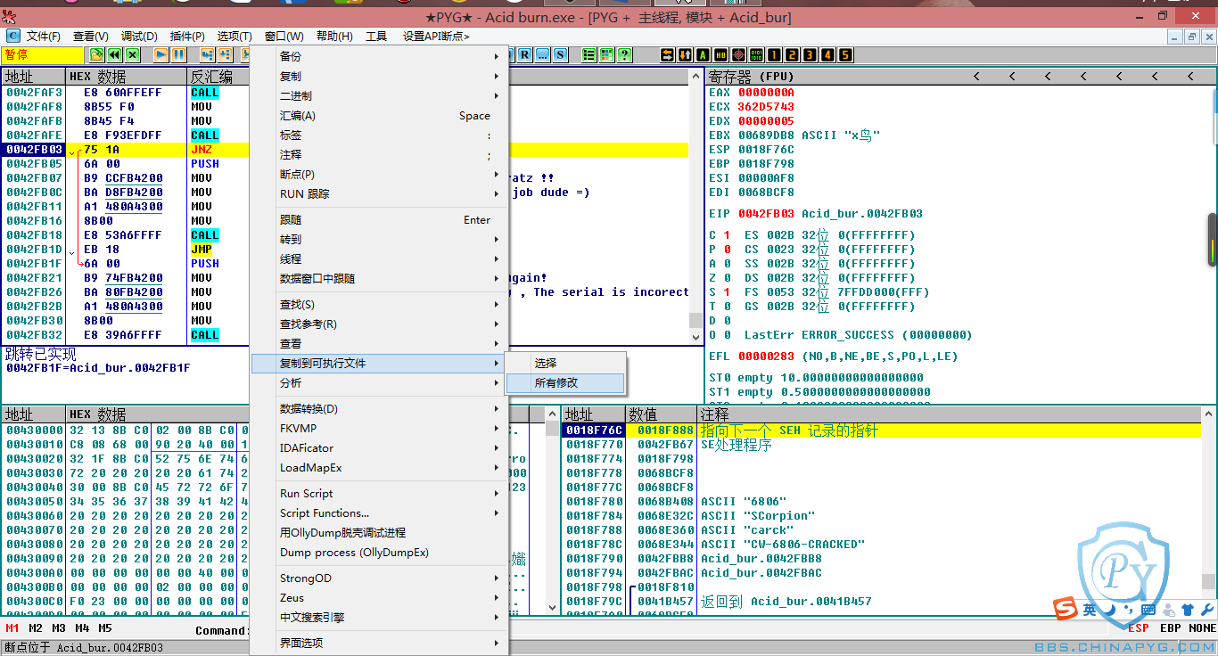Click the EAX register value 0000000A
The image size is (1218, 656).
(766, 92)
